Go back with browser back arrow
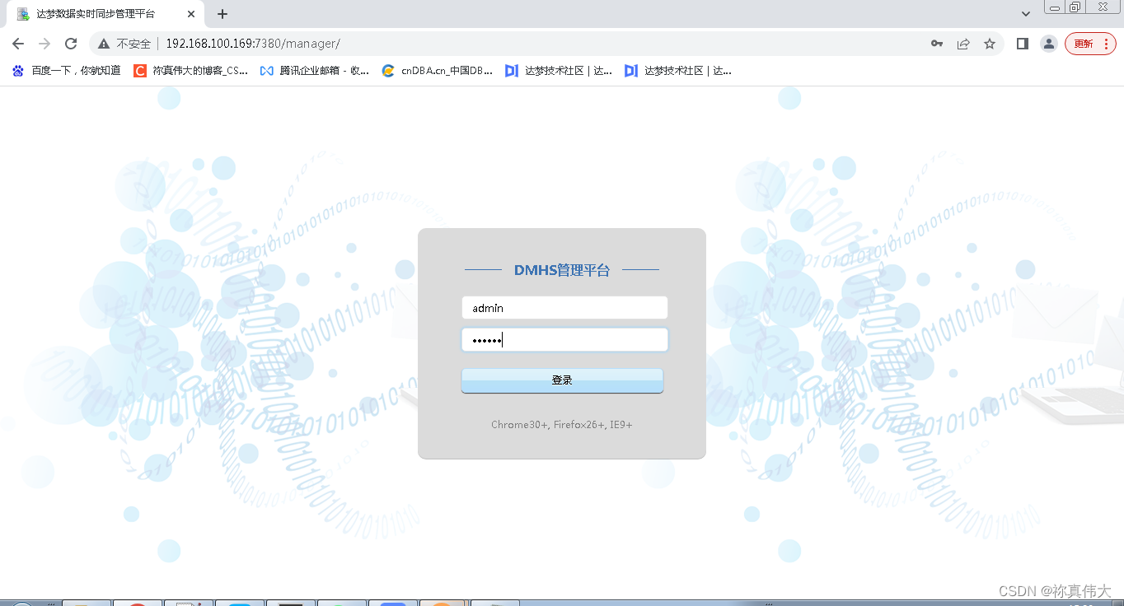Viewport: 1124px width, 606px height. click(18, 44)
